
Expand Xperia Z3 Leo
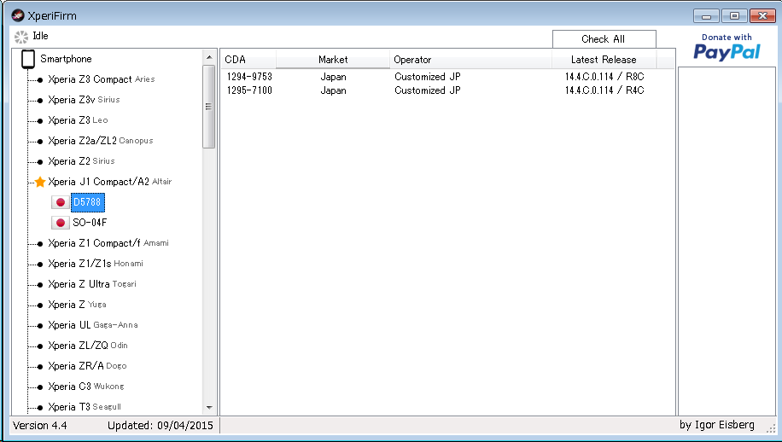tap(78, 120)
